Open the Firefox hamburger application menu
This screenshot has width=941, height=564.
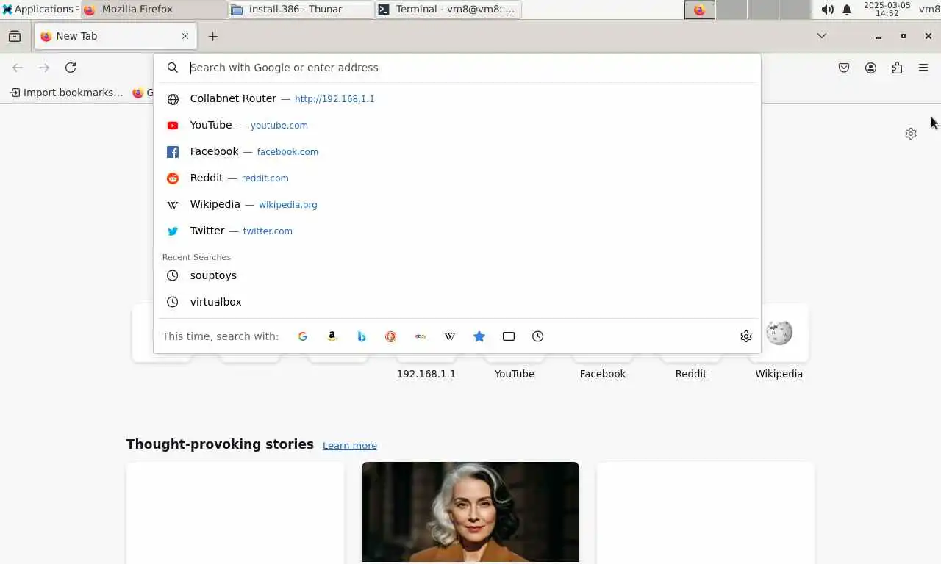click(x=923, y=68)
